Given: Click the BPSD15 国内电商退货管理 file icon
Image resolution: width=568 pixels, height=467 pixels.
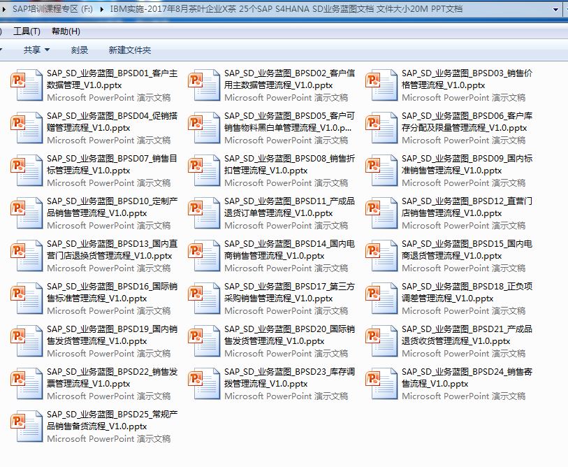Looking at the screenshot, I should click(381, 256).
